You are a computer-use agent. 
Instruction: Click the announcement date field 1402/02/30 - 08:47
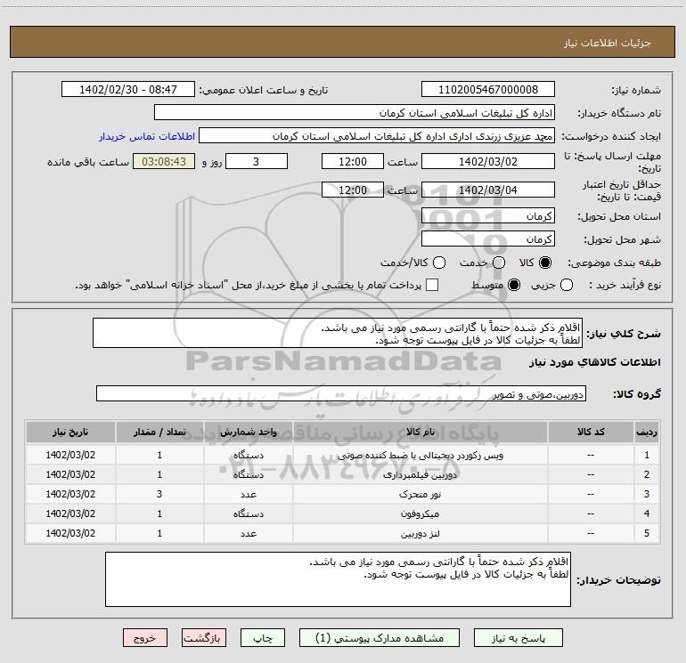(x=128, y=90)
